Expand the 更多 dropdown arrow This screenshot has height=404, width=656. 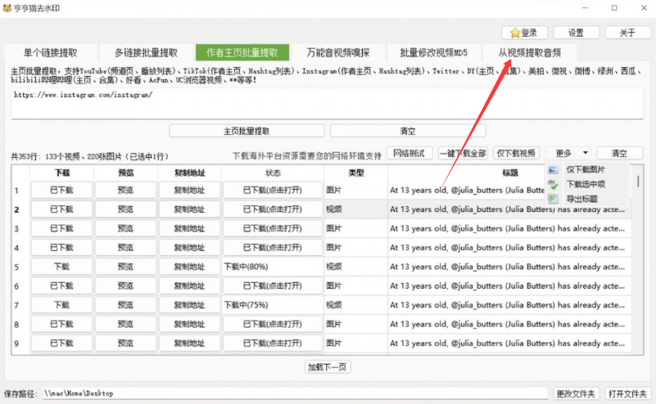coord(585,153)
